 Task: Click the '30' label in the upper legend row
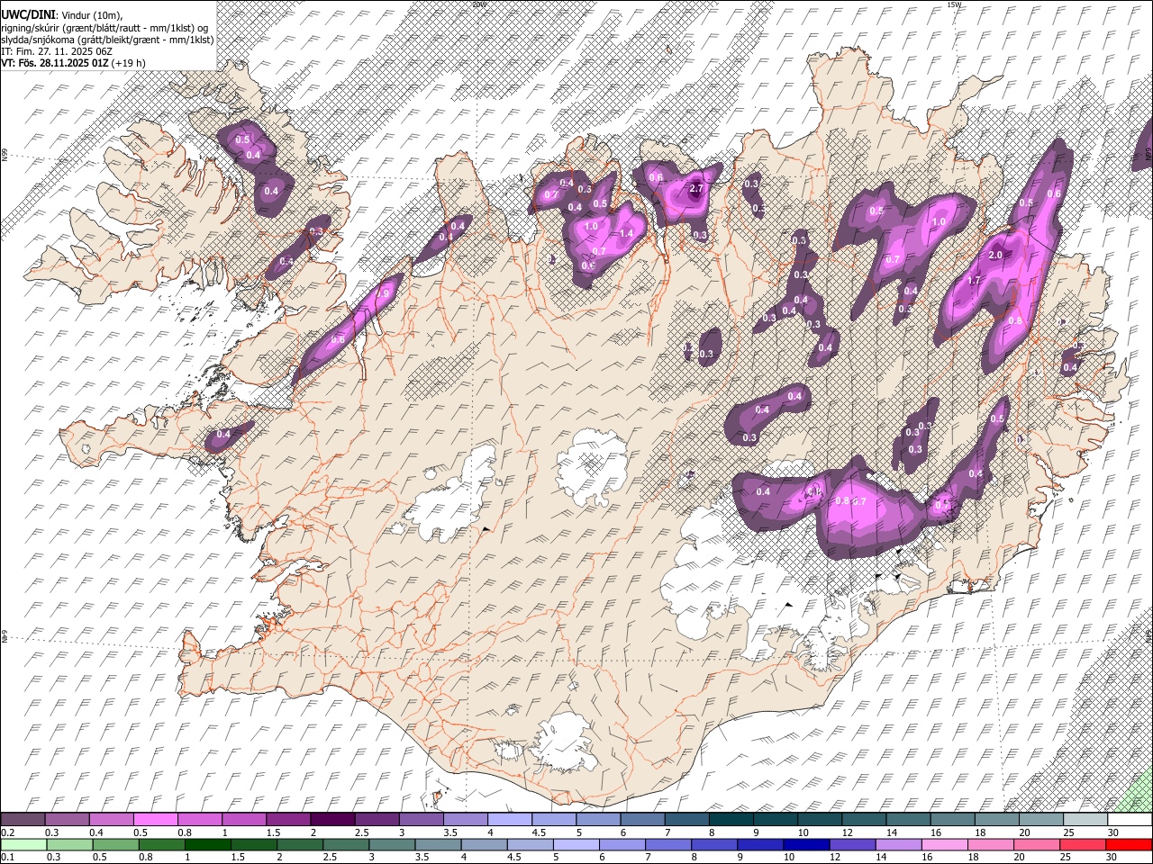pos(1112,832)
